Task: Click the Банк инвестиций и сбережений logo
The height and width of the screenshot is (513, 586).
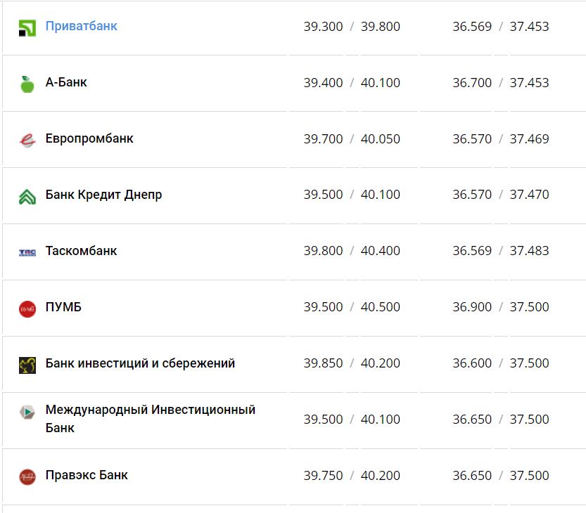Action: click(x=26, y=363)
